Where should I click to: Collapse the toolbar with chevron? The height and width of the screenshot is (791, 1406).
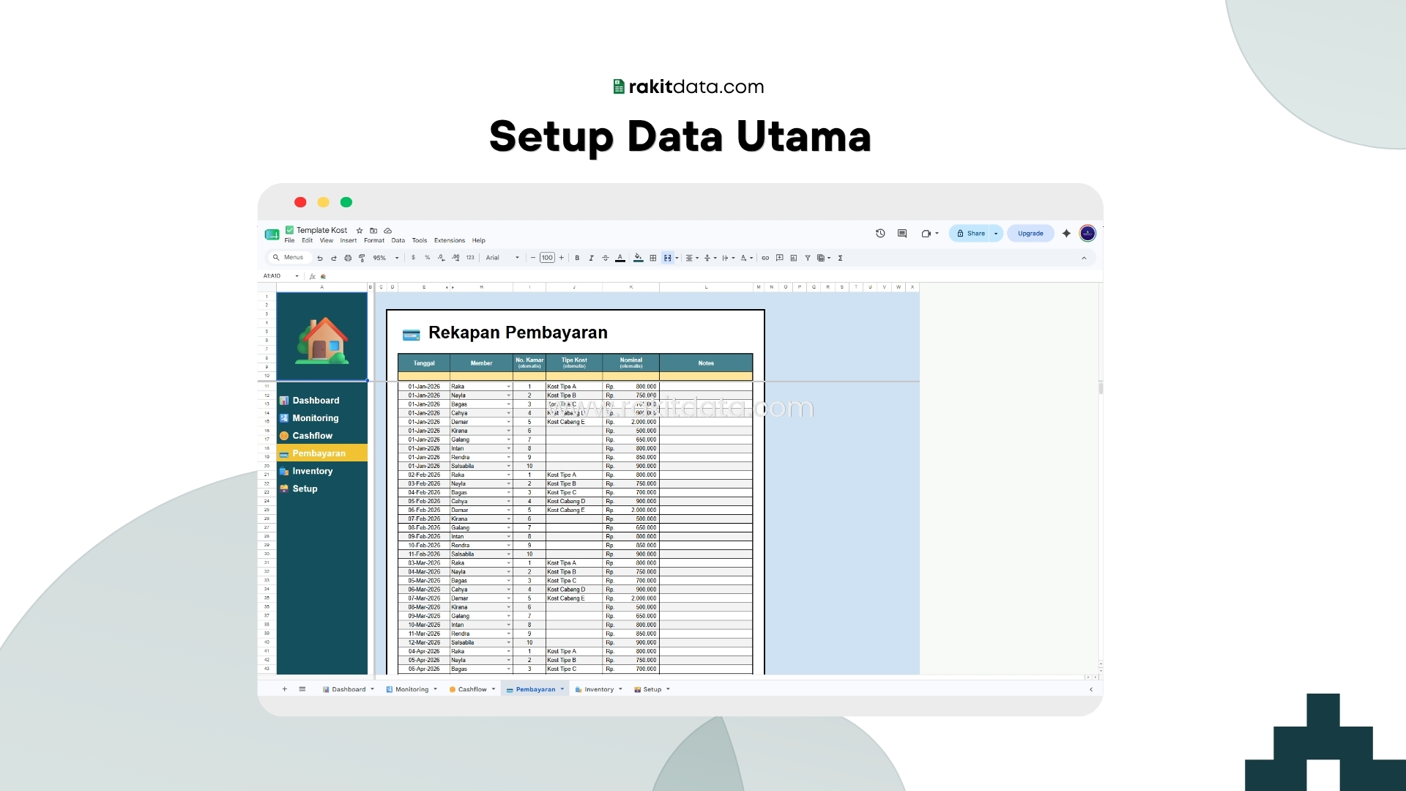tap(1084, 258)
